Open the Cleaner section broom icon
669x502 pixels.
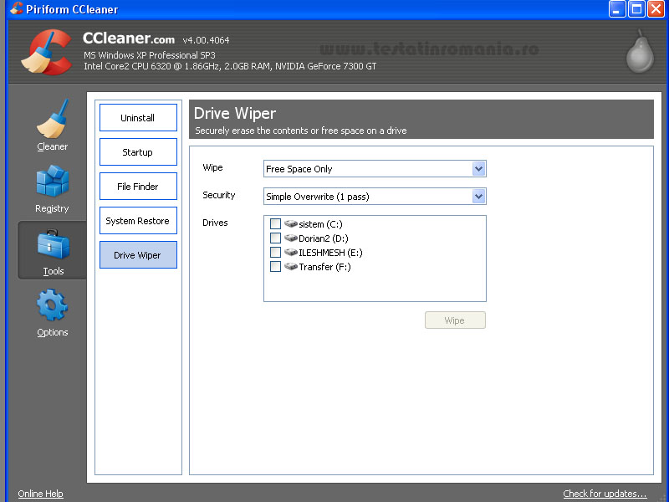(x=52, y=120)
